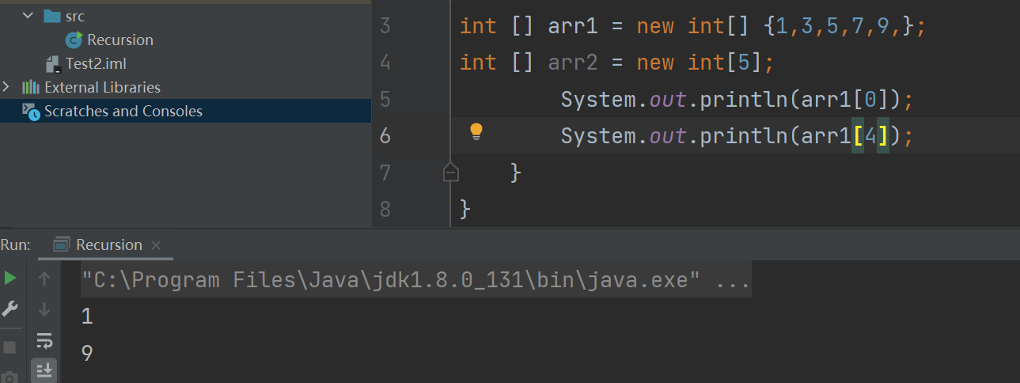Collapse the src folder chevron
The height and width of the screenshot is (383, 1020).
[28, 16]
